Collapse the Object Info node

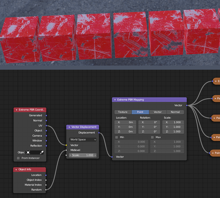(16, 169)
